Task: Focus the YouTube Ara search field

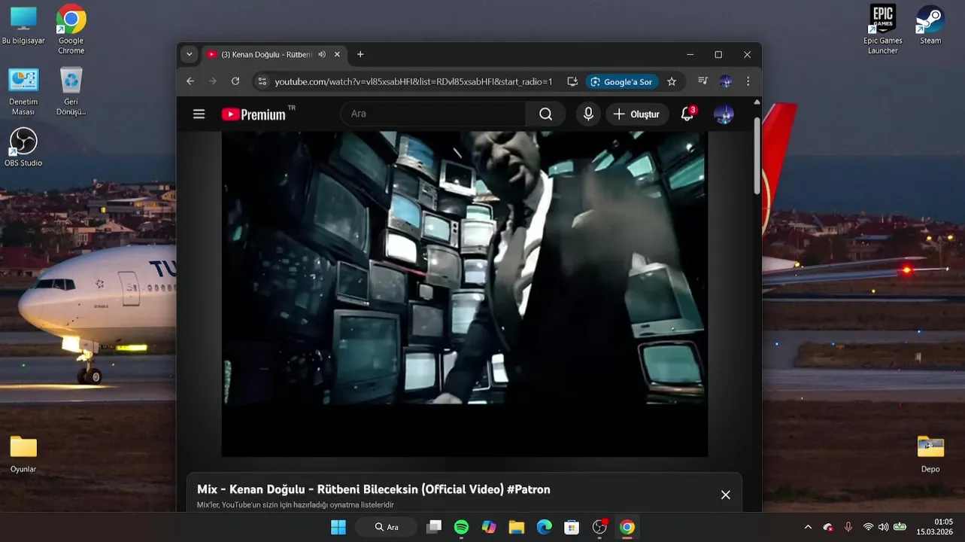Action: point(433,114)
